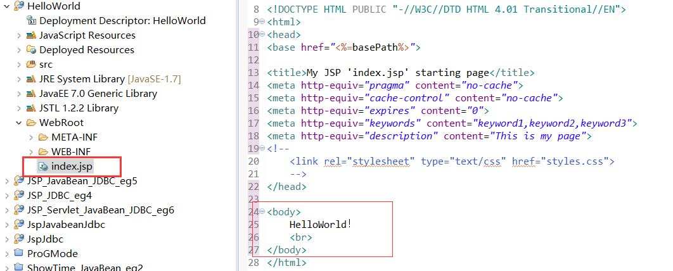The width and height of the screenshot is (673, 271).
Task: Expand JspJdbc project
Action: tap(6, 239)
